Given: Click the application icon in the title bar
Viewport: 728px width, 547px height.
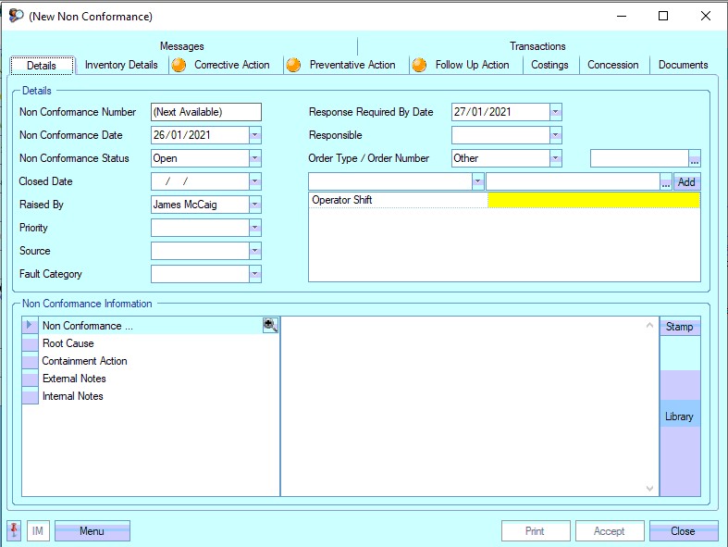Looking at the screenshot, I should coord(16,16).
